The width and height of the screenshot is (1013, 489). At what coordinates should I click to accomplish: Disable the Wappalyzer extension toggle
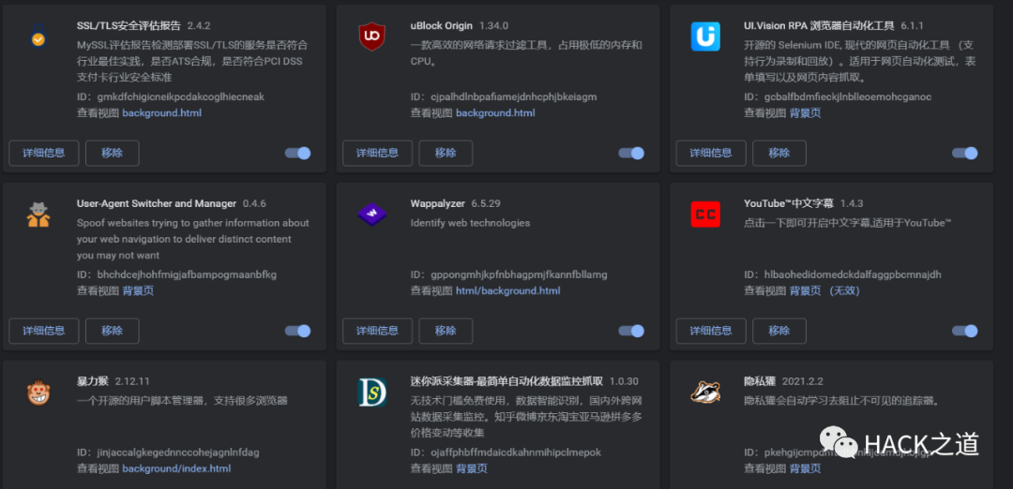click(x=631, y=331)
